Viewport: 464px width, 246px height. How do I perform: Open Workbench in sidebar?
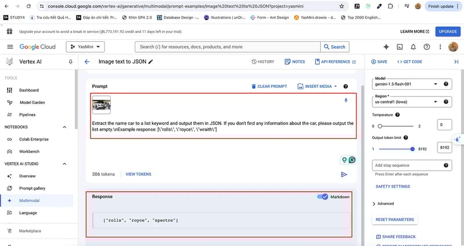(30, 152)
